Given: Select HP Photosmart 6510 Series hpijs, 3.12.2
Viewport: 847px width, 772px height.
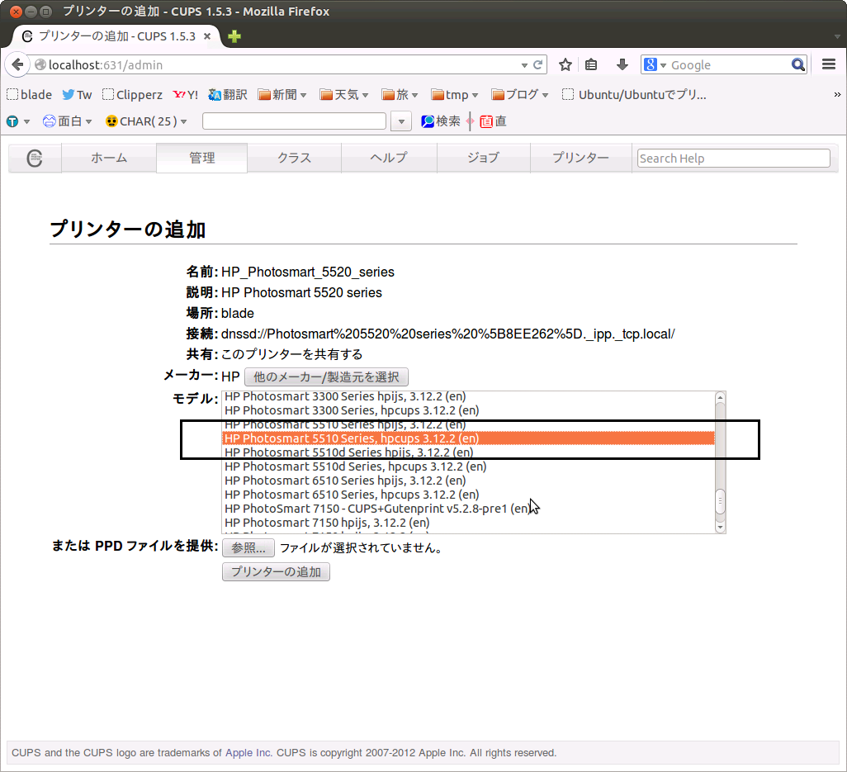Looking at the screenshot, I should (468, 481).
